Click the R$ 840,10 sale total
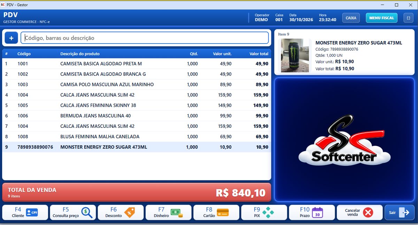The width and height of the screenshot is (418, 225). 241,193
